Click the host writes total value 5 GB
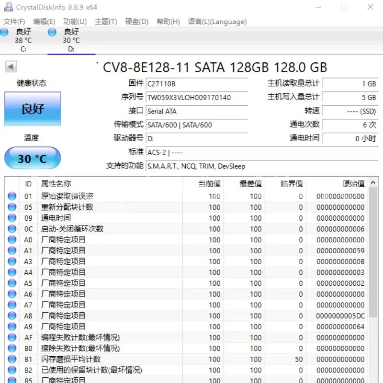The width and height of the screenshot is (383, 383). (350, 98)
